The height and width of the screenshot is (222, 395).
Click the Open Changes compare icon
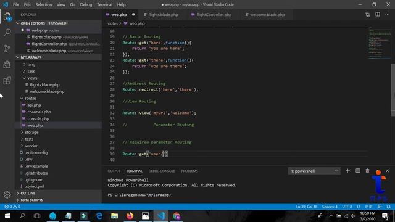click(368, 15)
